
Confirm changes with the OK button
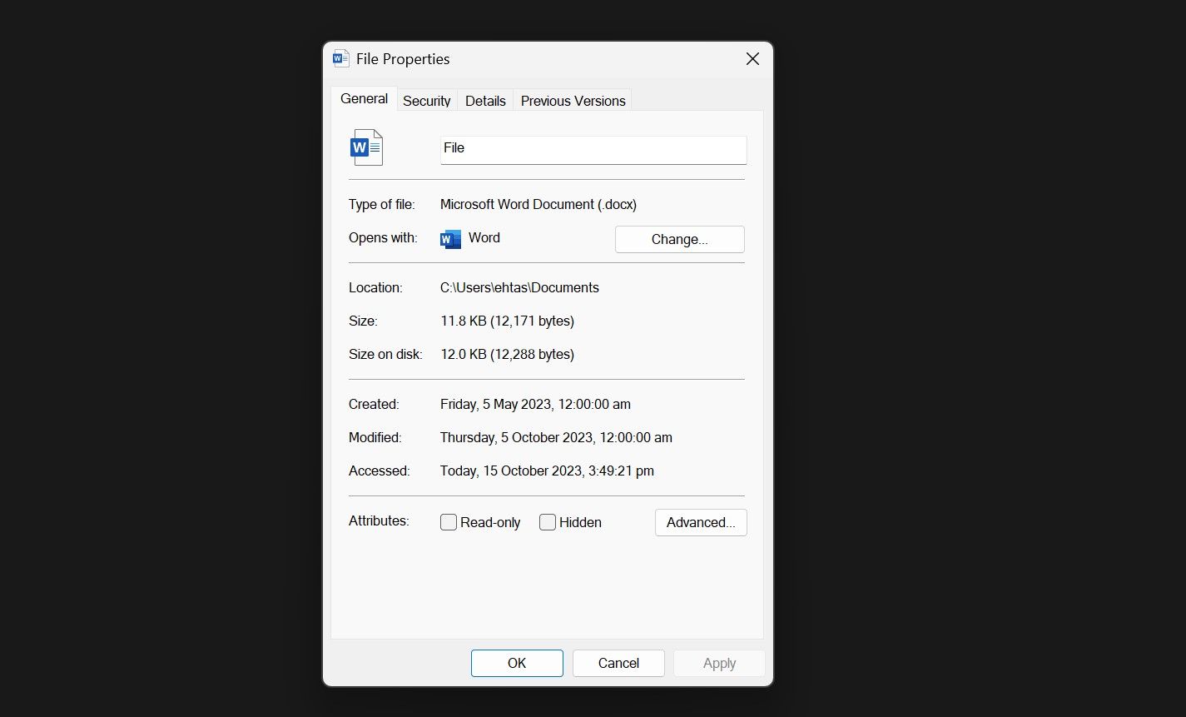tap(517, 663)
